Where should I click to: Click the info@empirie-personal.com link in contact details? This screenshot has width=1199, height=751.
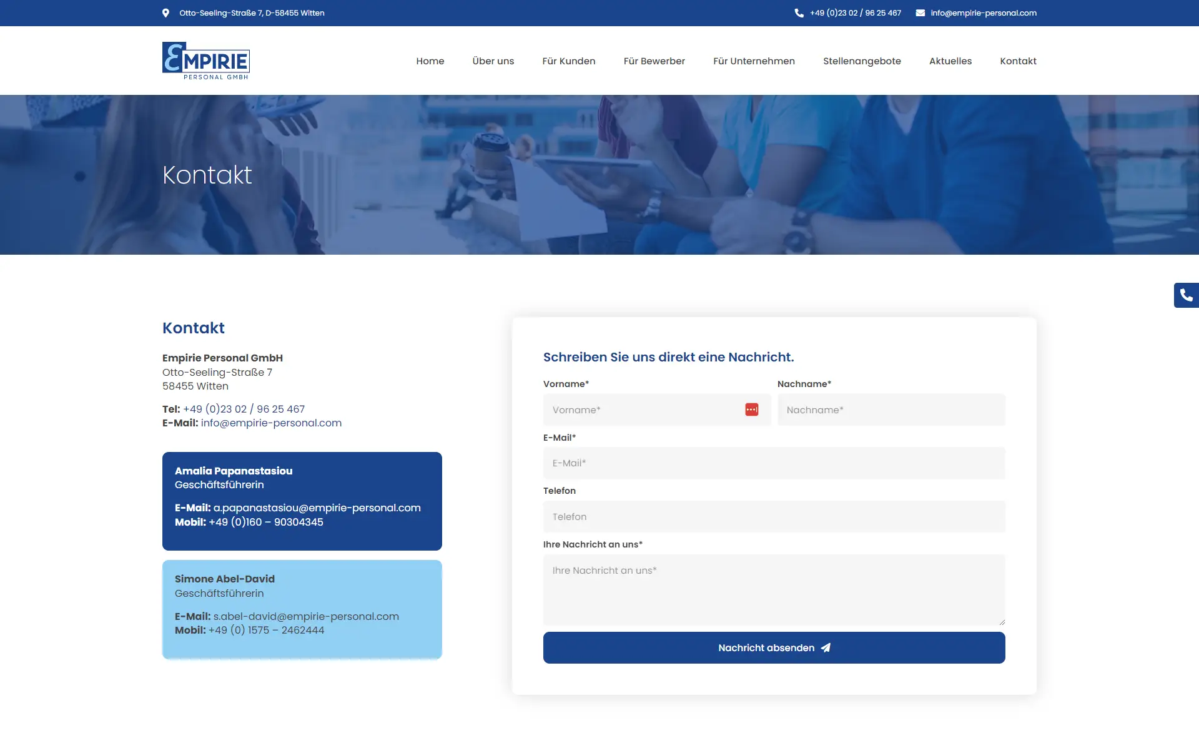pos(271,423)
